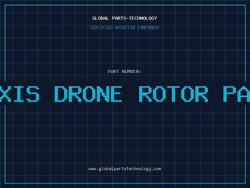Click the cut-off XIS text in the banner
Screen dimensions: 250x188
tap(20, 94)
